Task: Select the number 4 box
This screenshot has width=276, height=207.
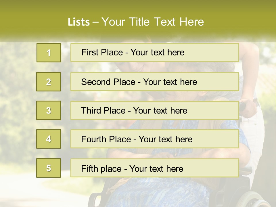Action: click(49, 139)
